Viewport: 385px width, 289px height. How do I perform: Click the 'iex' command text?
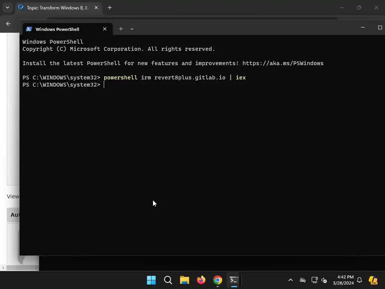tap(241, 78)
